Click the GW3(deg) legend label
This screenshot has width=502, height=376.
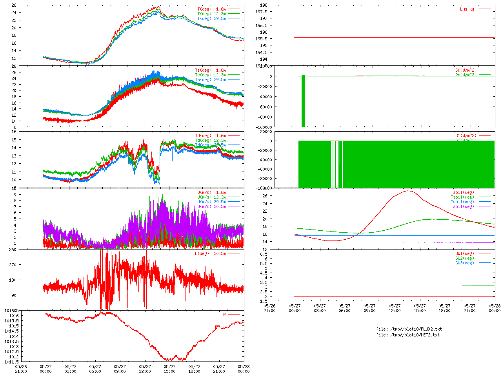465,263
